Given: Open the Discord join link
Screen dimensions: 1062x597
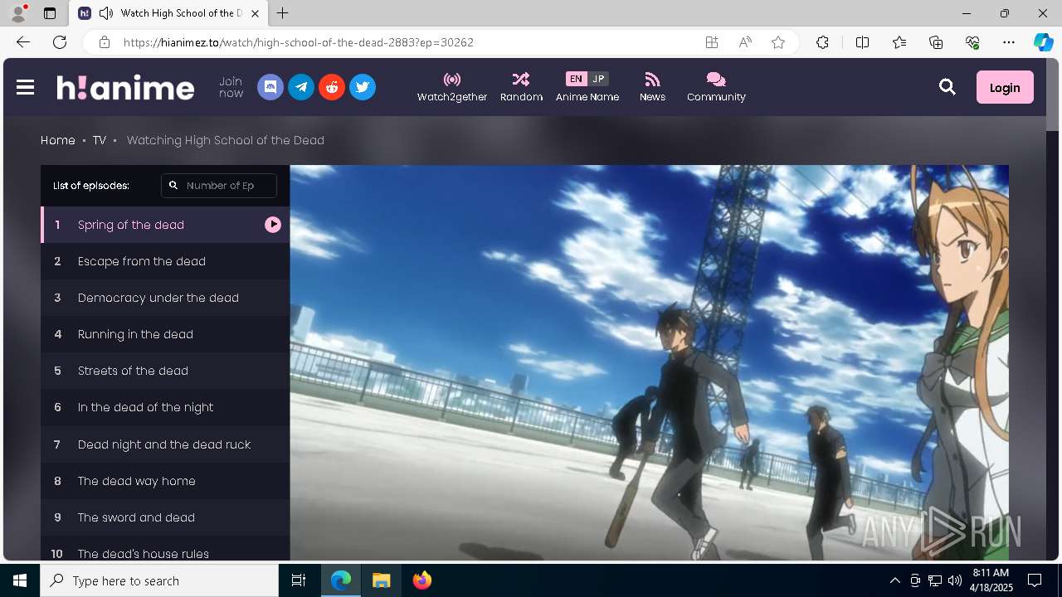Looking at the screenshot, I should (270, 87).
